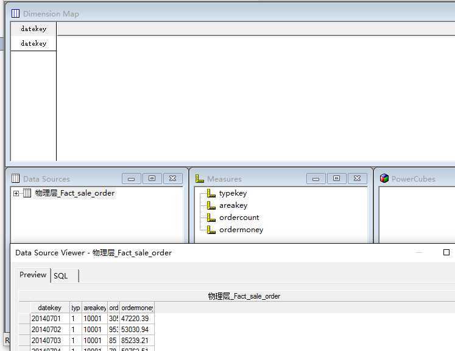The height and width of the screenshot is (351, 455).
Task: Click cell 20140701 in datekey column
Action: click(x=49, y=319)
